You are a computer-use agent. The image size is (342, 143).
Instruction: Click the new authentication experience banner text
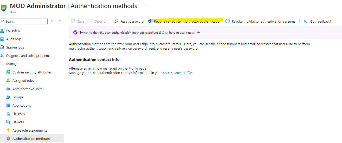137,33
